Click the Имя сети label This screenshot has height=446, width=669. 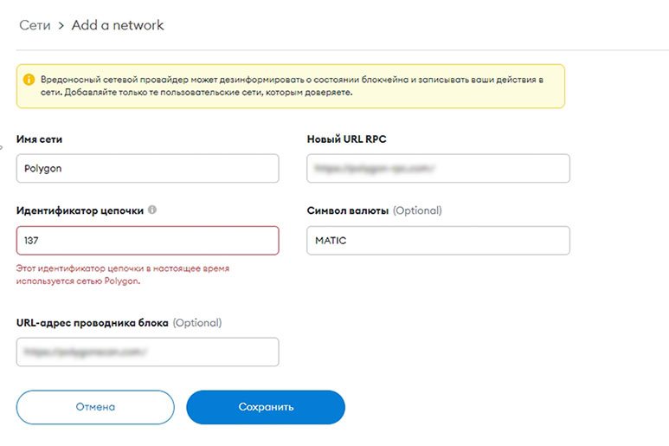coord(39,139)
